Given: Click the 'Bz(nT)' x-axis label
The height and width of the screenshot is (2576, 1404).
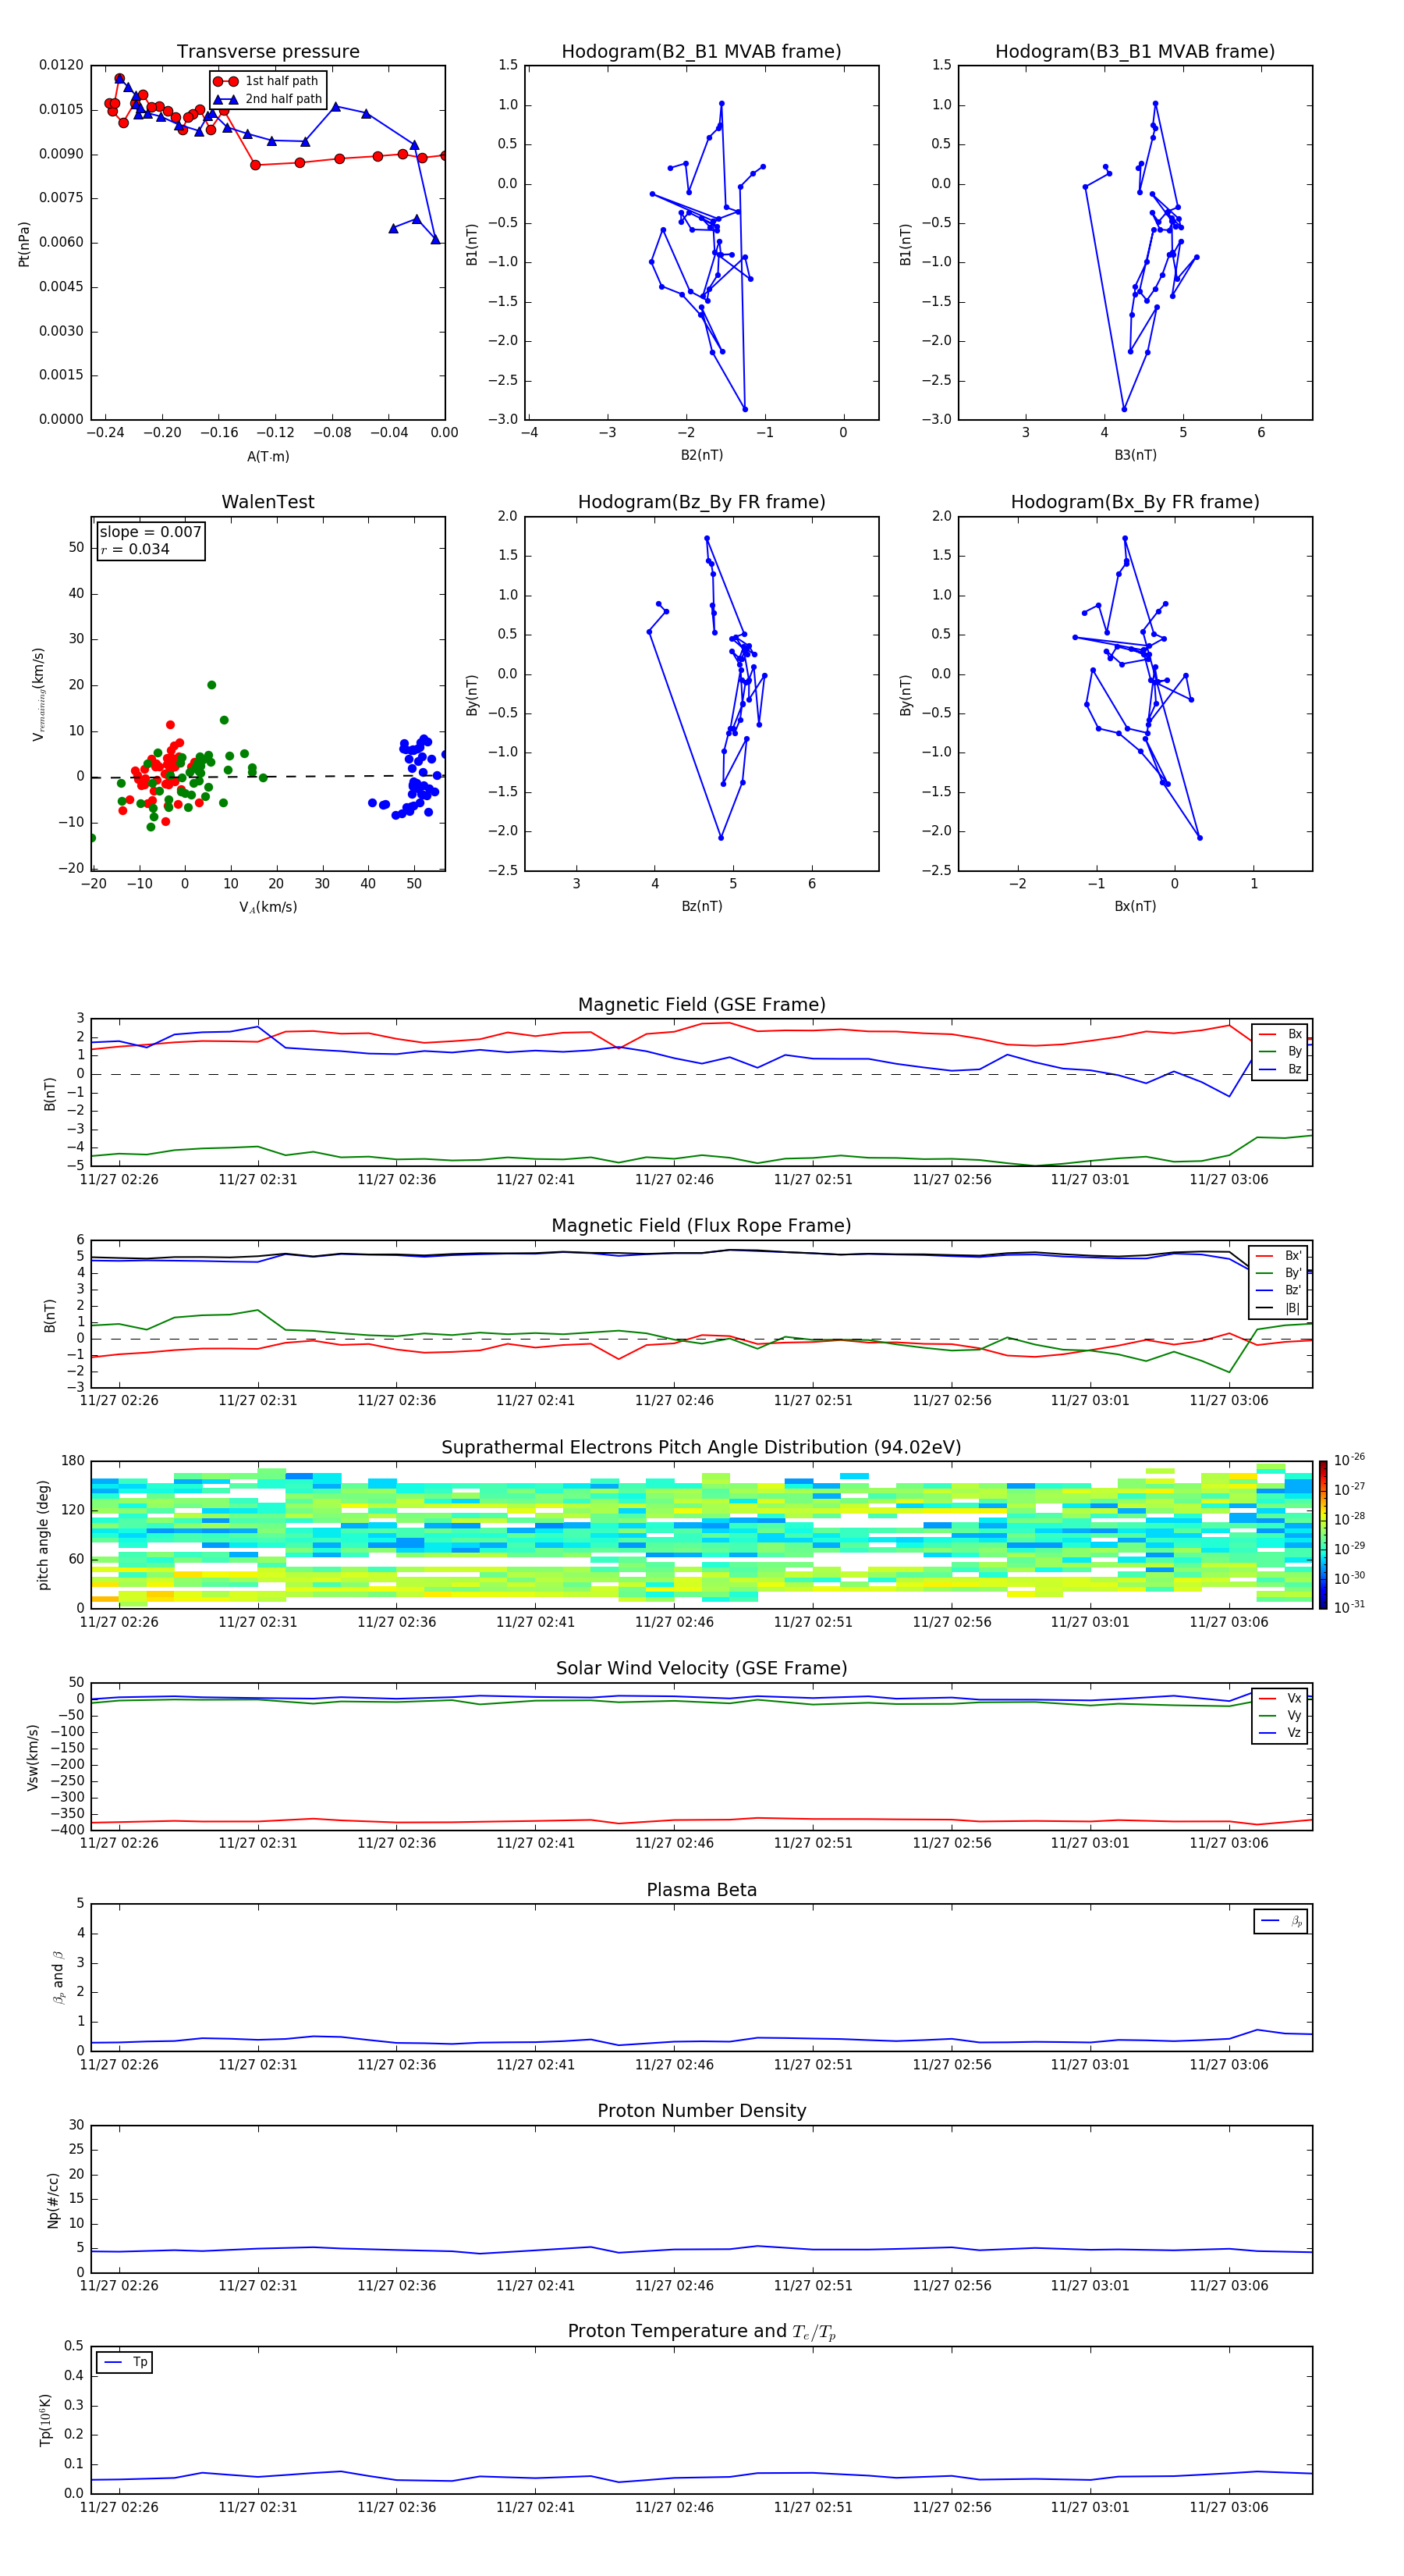Looking at the screenshot, I should point(701,906).
